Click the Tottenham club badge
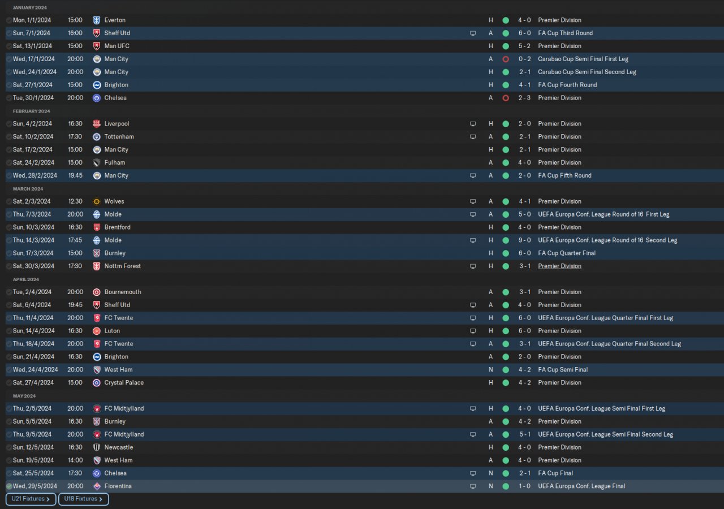This screenshot has width=724, height=509. coord(97,136)
